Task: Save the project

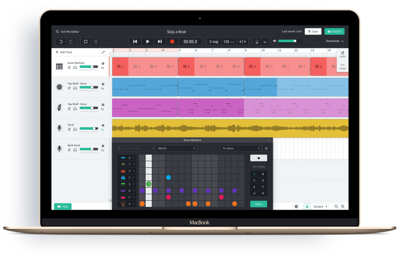Action: coord(313,31)
